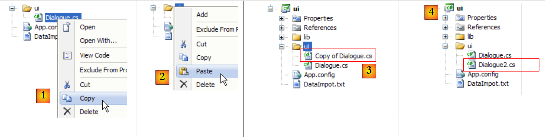545x137 pixels.
Task: Click the Paste clipboard icon
Action: [x=184, y=71]
